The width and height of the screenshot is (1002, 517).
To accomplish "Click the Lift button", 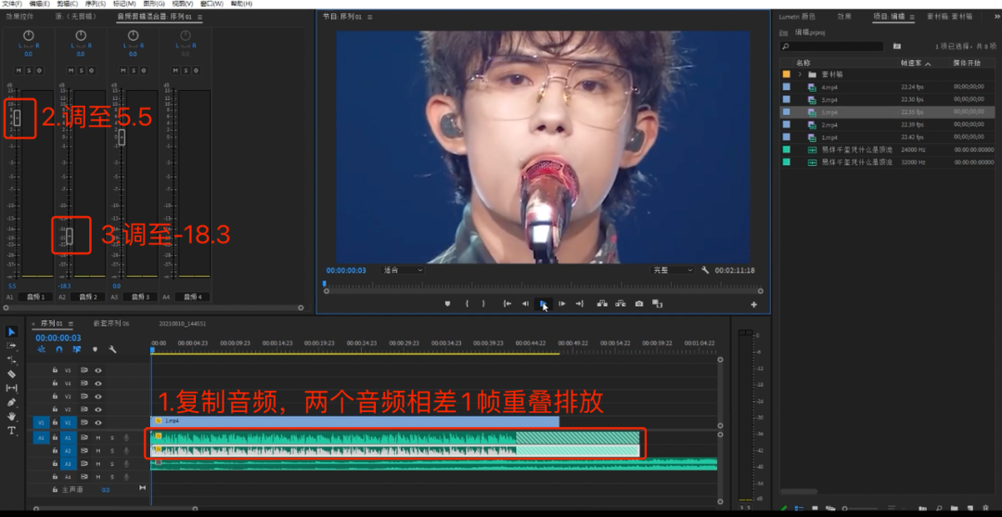I will (602, 304).
